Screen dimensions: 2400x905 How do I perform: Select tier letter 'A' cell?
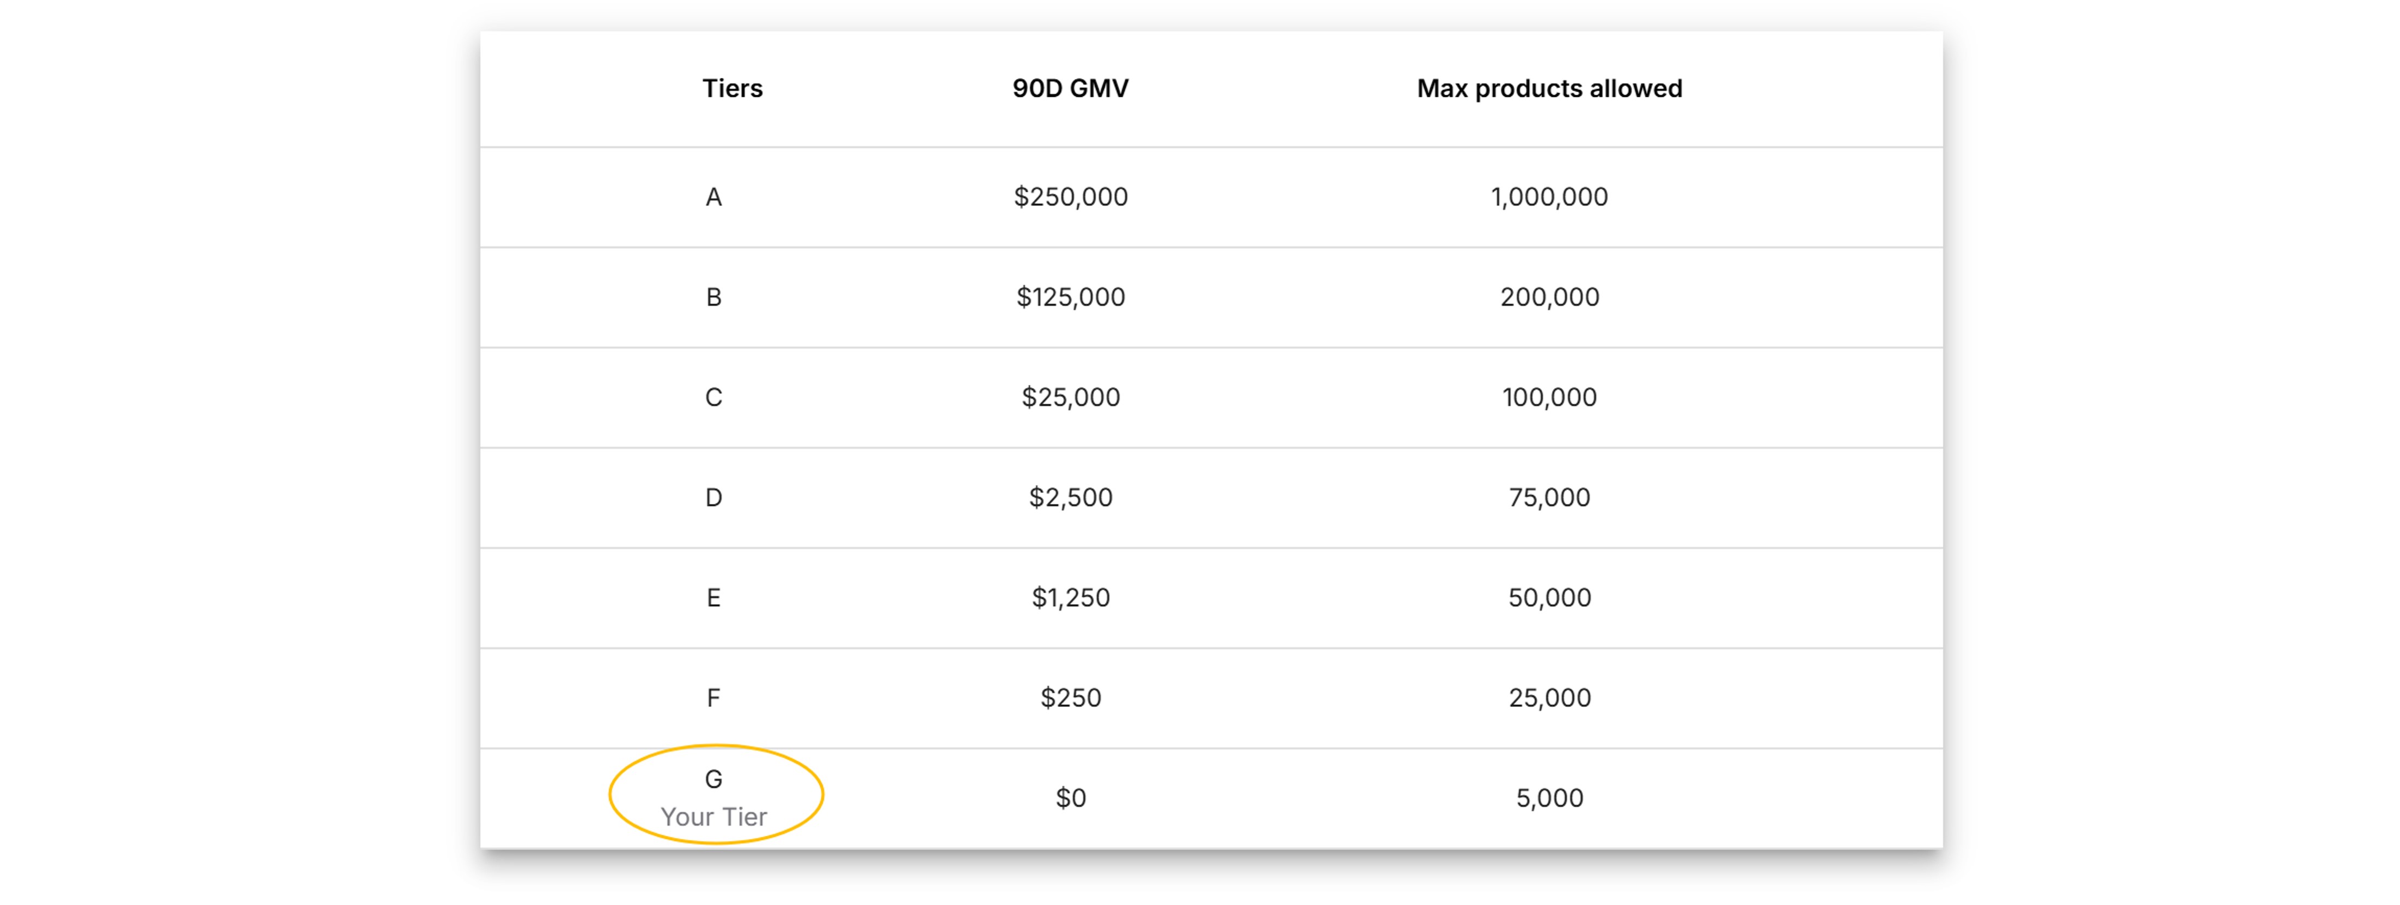(x=713, y=198)
